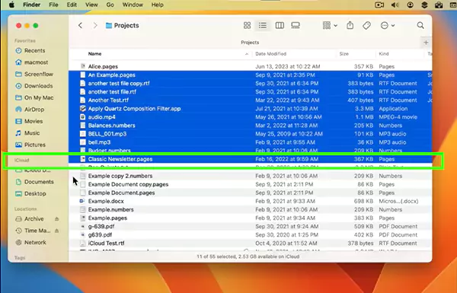Sort by the Kind column header
The image size is (457, 293).
[384, 54]
